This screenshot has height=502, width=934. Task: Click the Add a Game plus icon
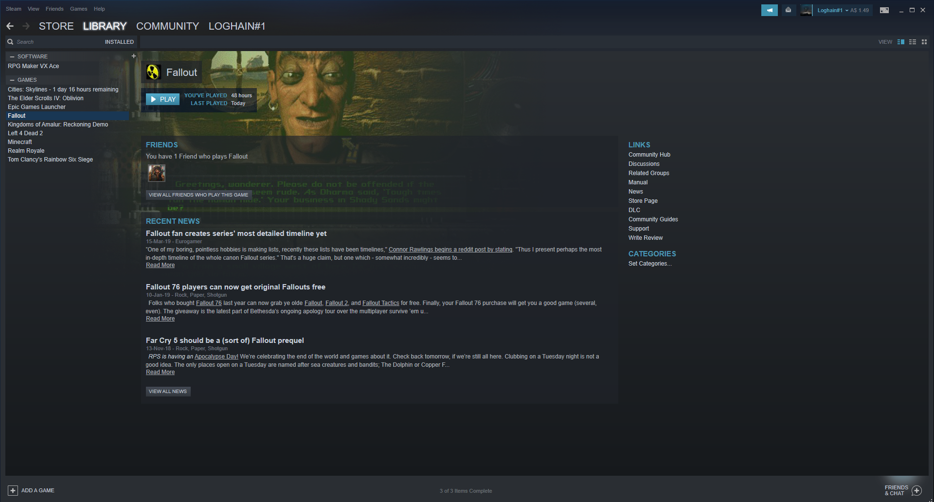coord(13,490)
